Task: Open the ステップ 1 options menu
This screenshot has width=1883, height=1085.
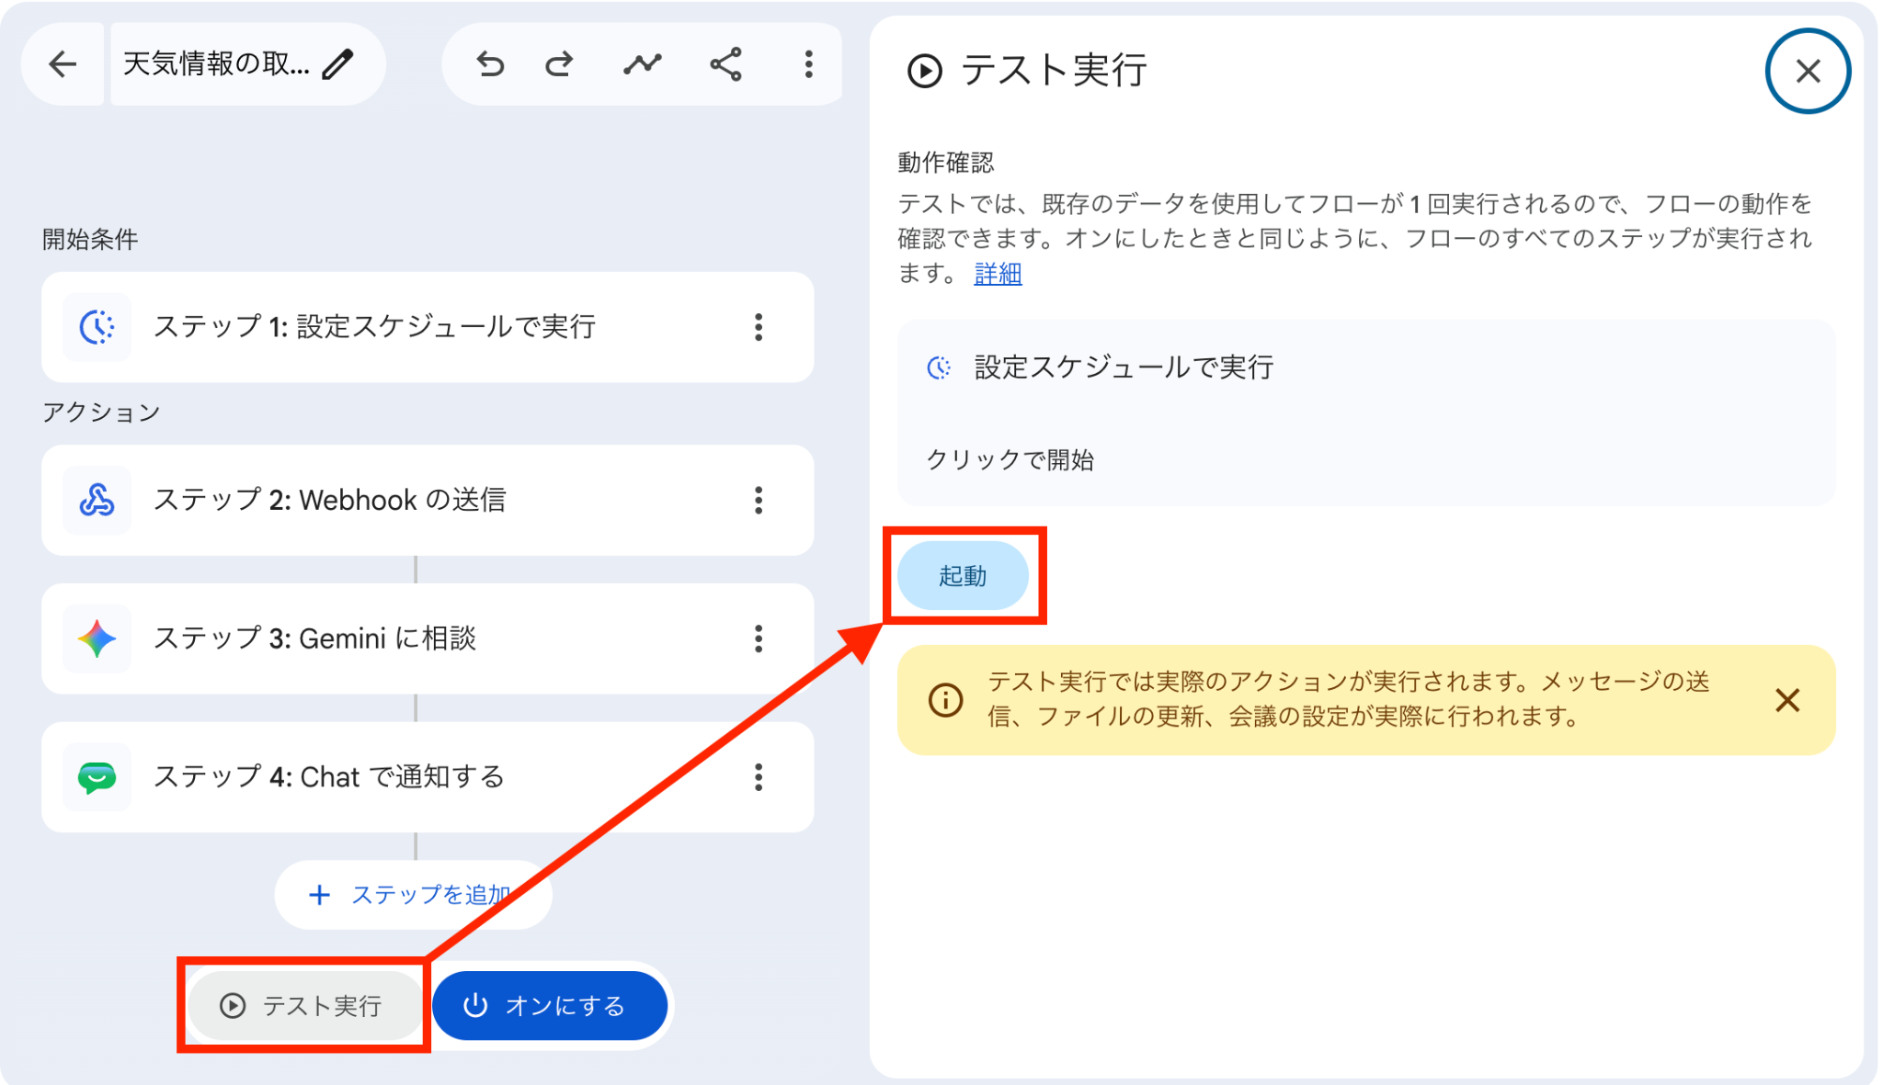Action: tap(759, 327)
